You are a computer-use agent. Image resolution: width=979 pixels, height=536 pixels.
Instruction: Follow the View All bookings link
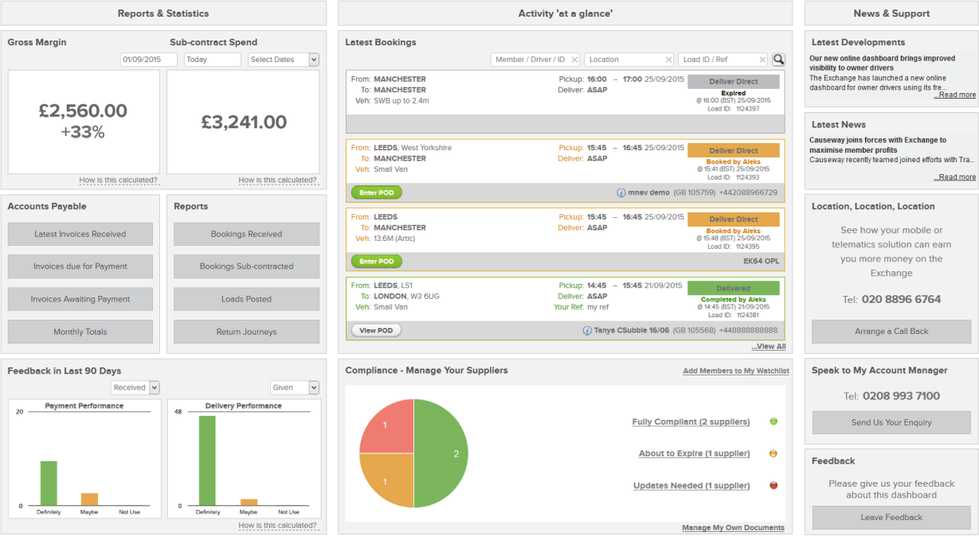[768, 347]
